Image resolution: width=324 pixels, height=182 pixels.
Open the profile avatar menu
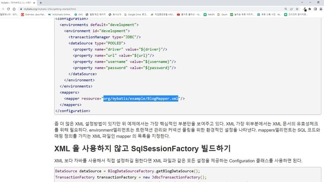321,9
